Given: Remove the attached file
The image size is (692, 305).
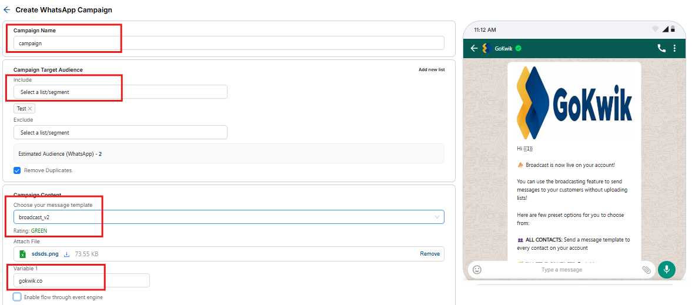Looking at the screenshot, I should (x=429, y=254).
